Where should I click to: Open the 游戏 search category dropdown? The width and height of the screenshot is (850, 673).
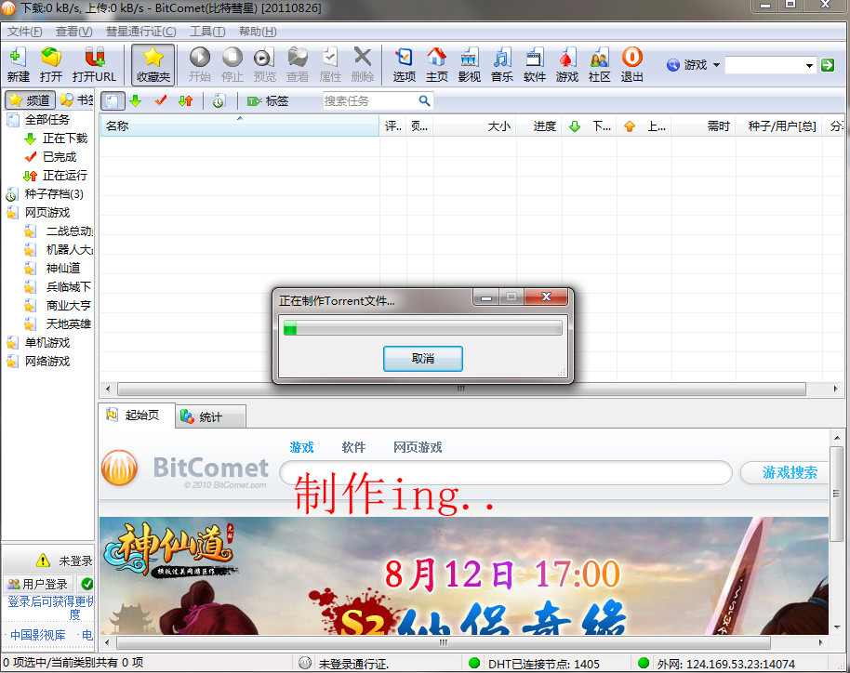coord(694,65)
